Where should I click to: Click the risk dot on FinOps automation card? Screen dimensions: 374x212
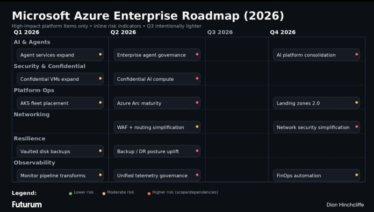tap(357, 175)
